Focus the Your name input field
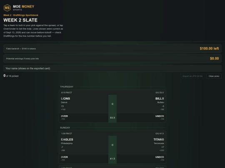The height and width of the screenshot is (168, 225). (x=112, y=68)
